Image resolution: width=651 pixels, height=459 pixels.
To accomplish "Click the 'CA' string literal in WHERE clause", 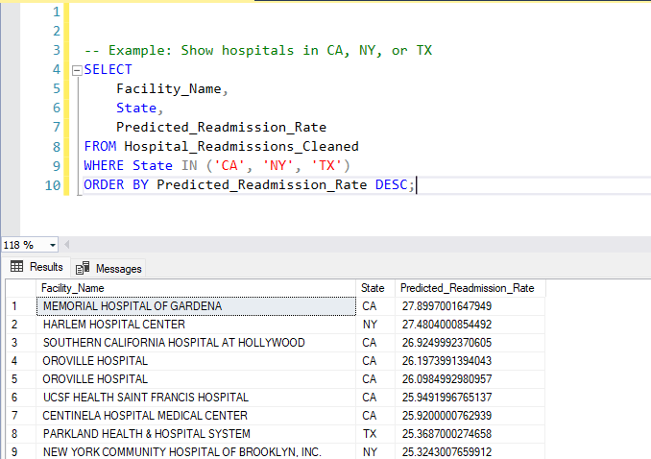I will coord(229,166).
